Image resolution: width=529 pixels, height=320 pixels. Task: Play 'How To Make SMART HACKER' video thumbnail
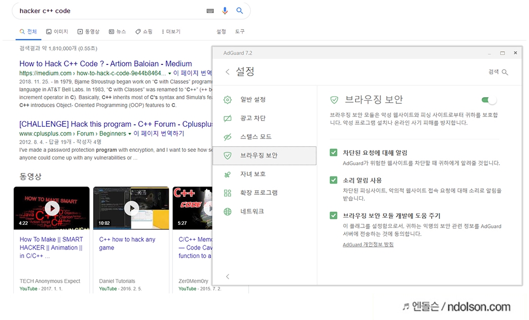point(52,208)
